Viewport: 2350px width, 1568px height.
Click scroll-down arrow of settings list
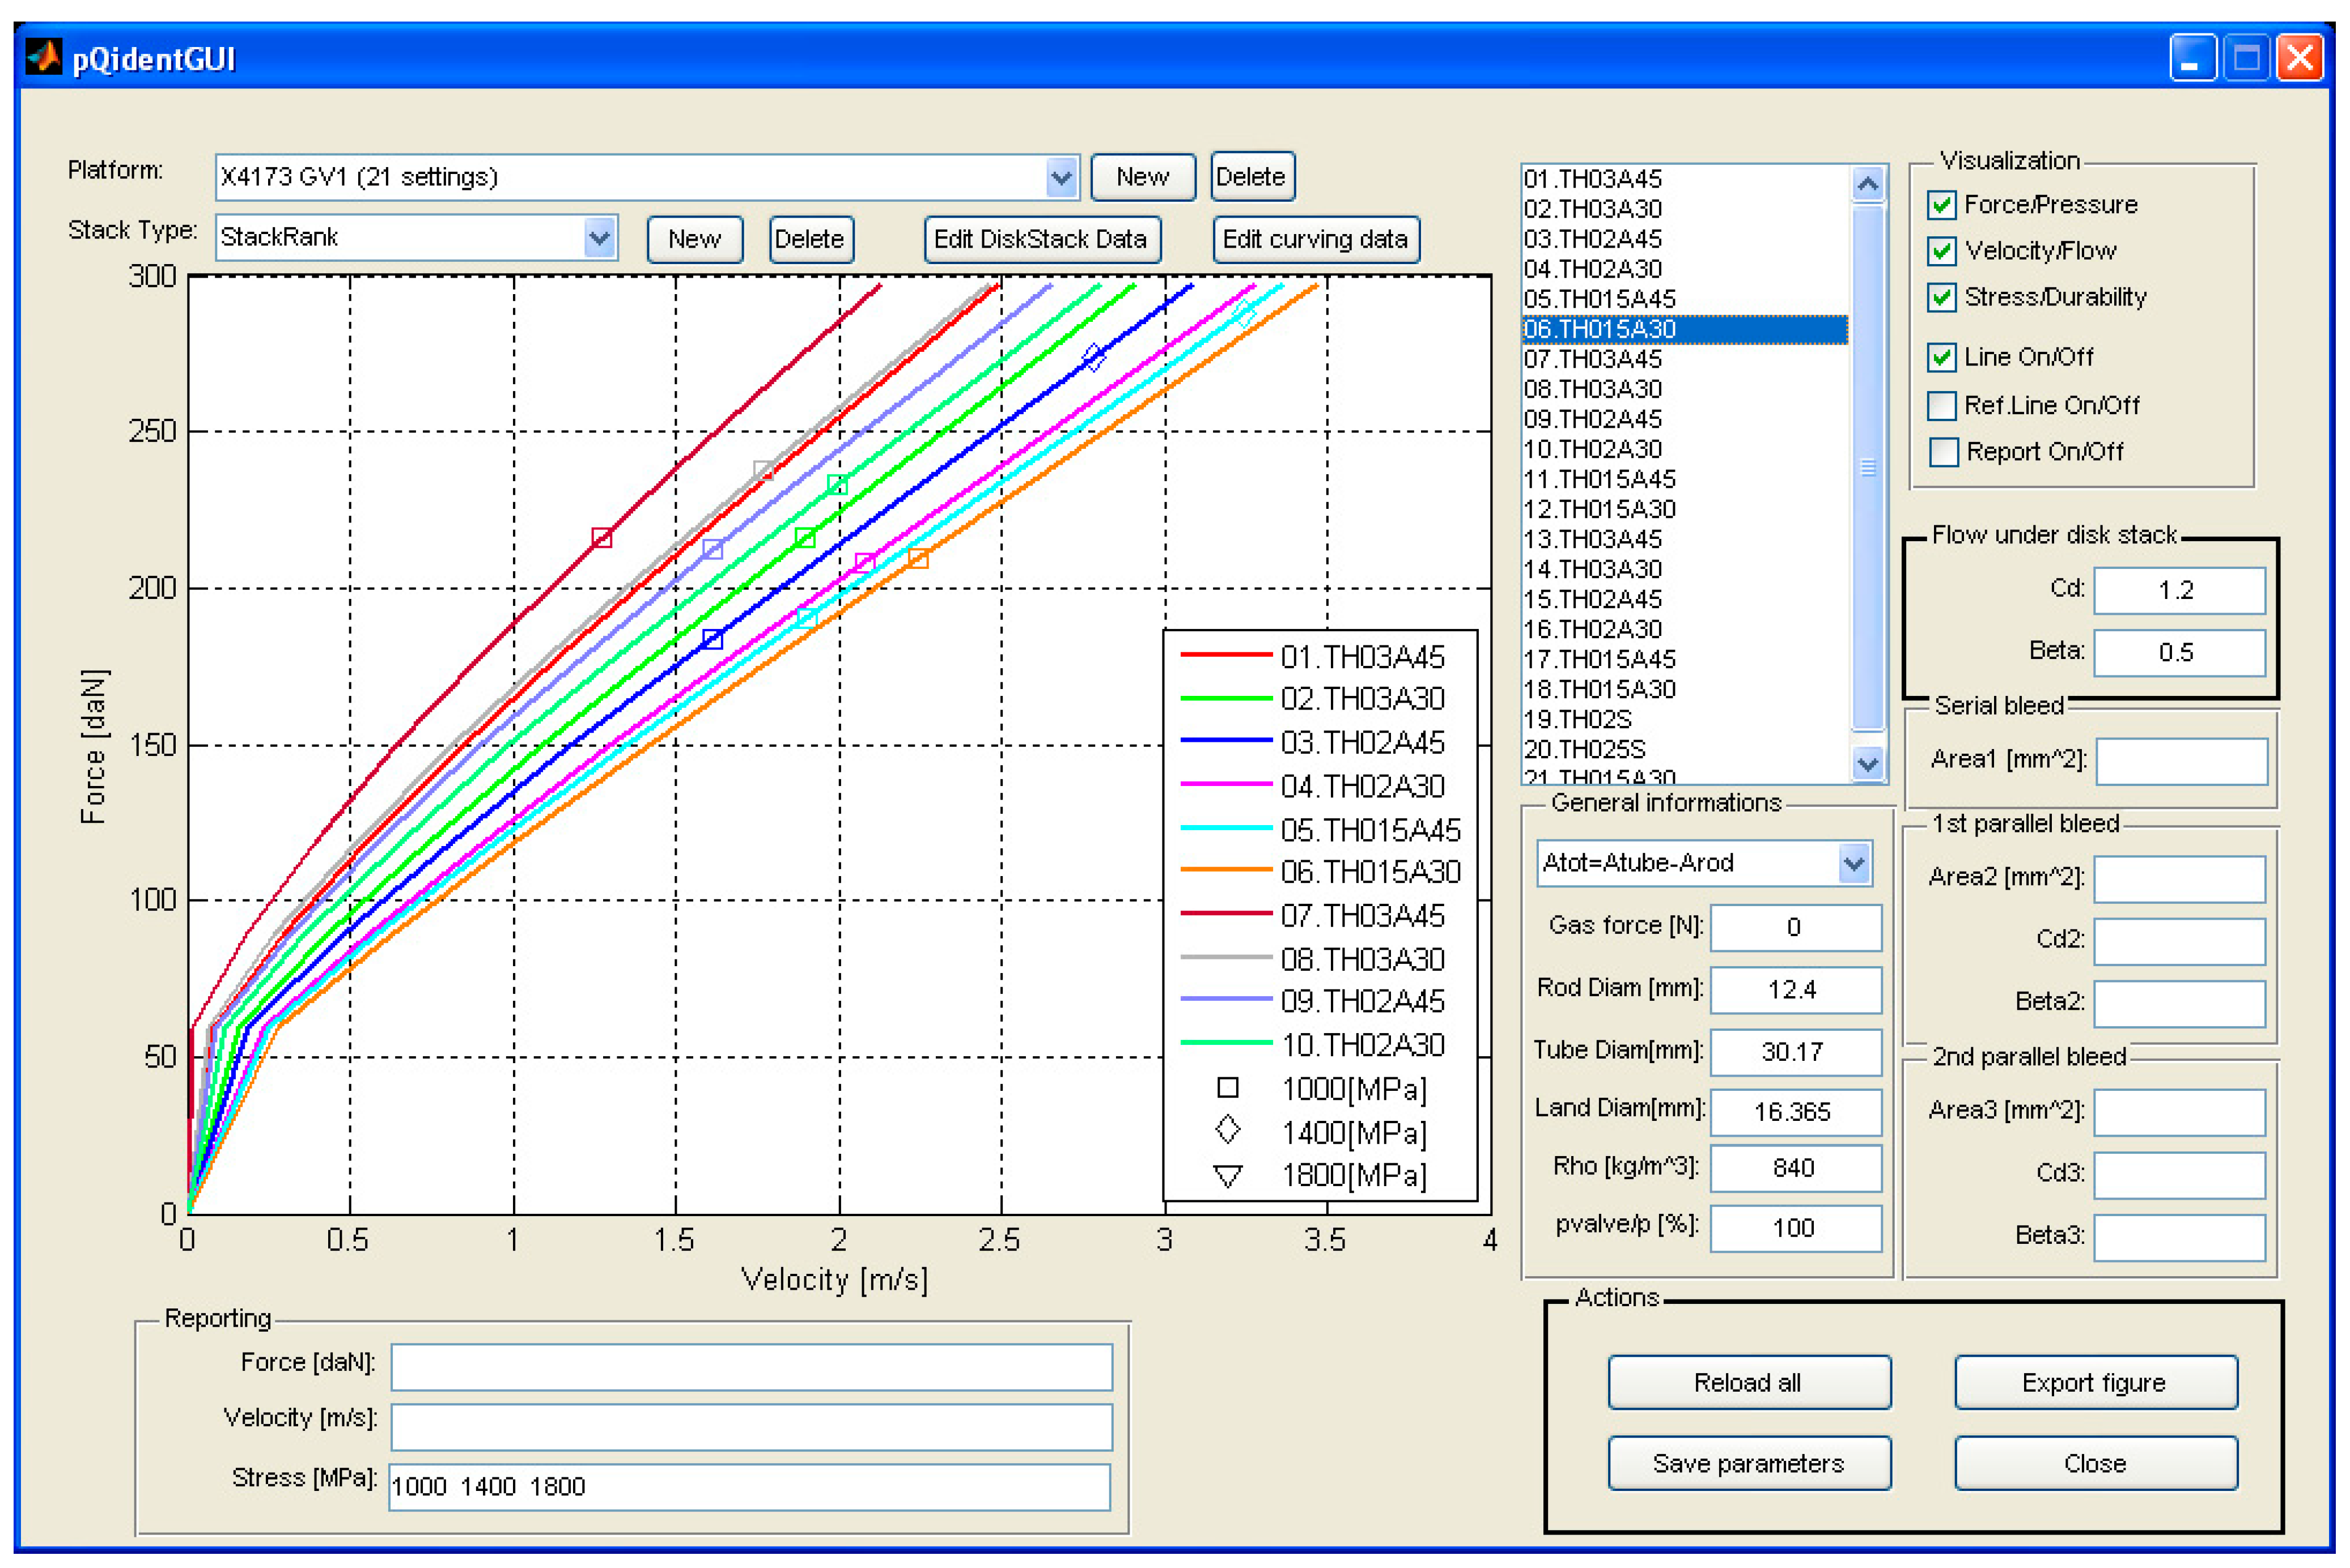(x=1867, y=765)
